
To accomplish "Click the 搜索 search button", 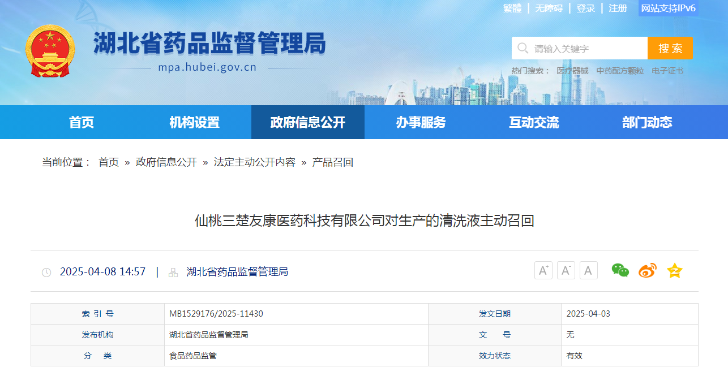I will [x=670, y=48].
